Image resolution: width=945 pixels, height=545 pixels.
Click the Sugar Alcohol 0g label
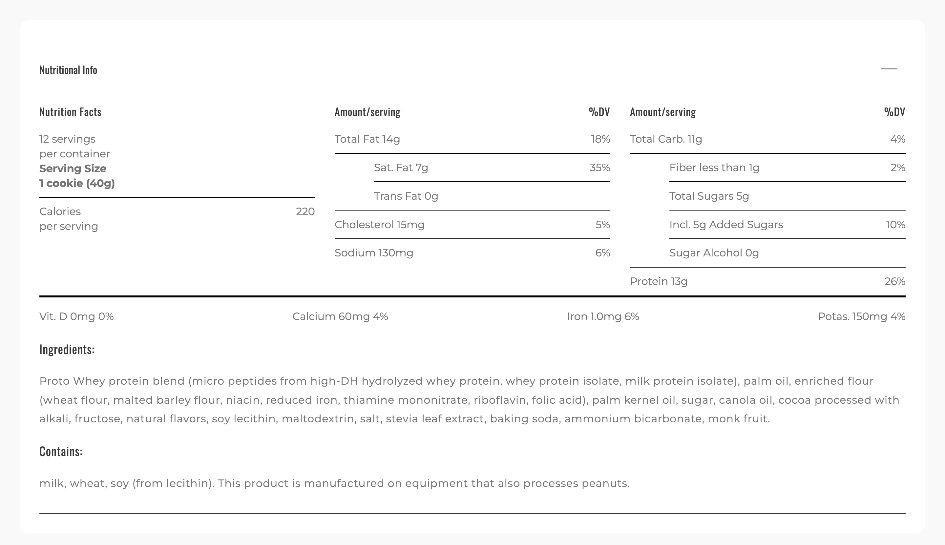tap(714, 253)
